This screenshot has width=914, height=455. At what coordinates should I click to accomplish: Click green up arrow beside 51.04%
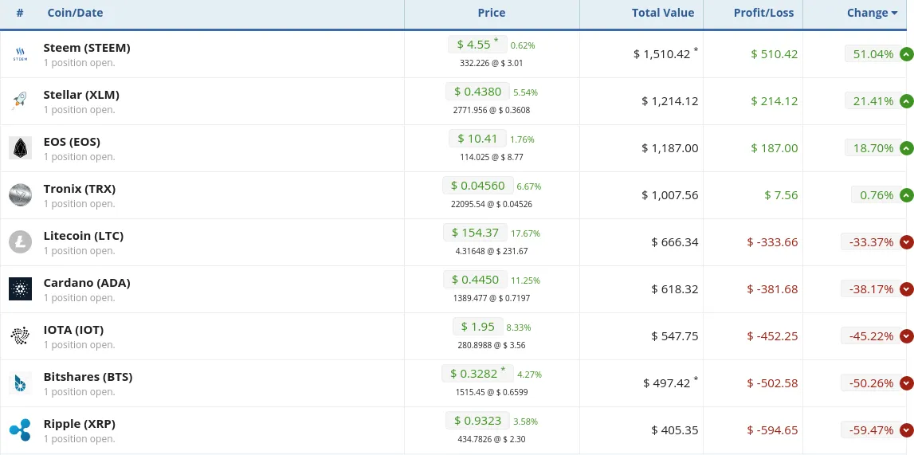[906, 54]
